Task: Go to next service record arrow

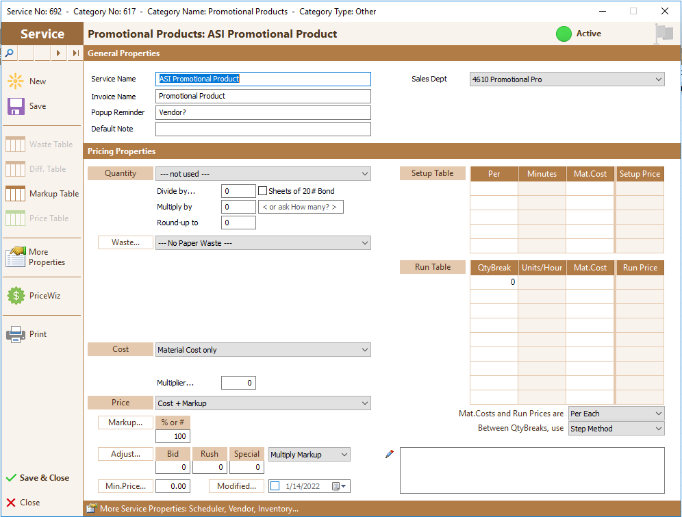Action: coord(58,53)
